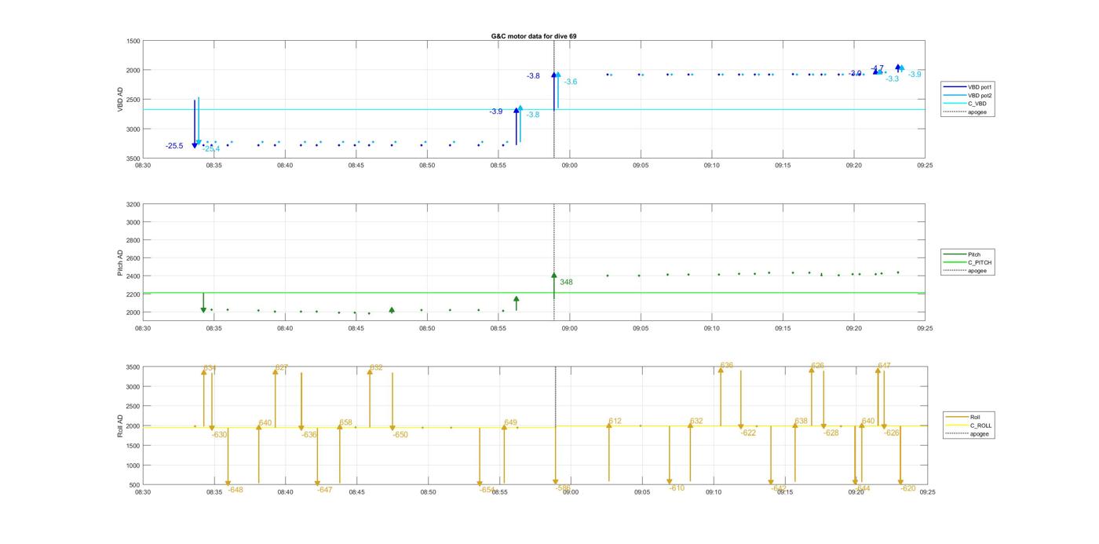This screenshot has height=544, width=1099.
Task: Click the "VBD AD" y-axis label
Action: [x=120, y=100]
